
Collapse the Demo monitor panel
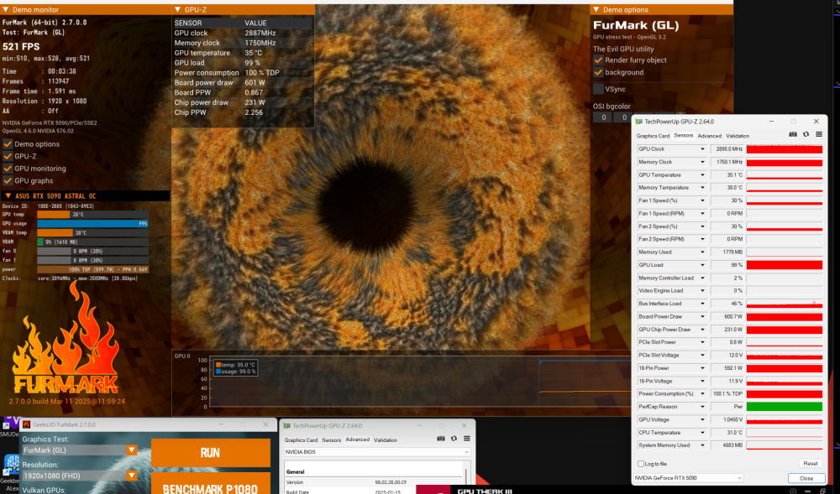click(5, 9)
